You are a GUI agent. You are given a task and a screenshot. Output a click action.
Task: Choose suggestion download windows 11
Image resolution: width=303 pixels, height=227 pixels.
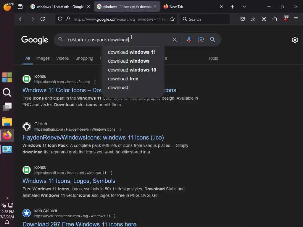133,52
